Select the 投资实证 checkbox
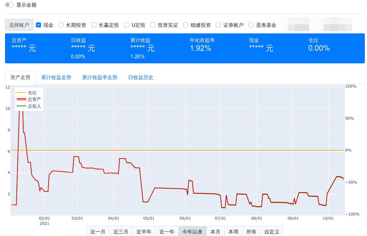Image resolution: width=367 pixels, height=236 pixels. point(153,25)
